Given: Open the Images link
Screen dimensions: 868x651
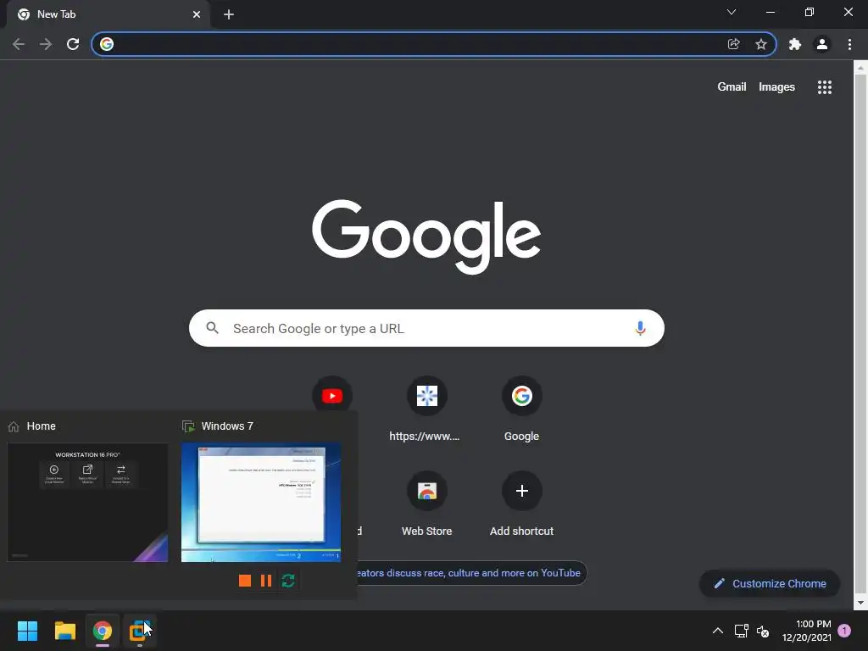Looking at the screenshot, I should click(776, 87).
